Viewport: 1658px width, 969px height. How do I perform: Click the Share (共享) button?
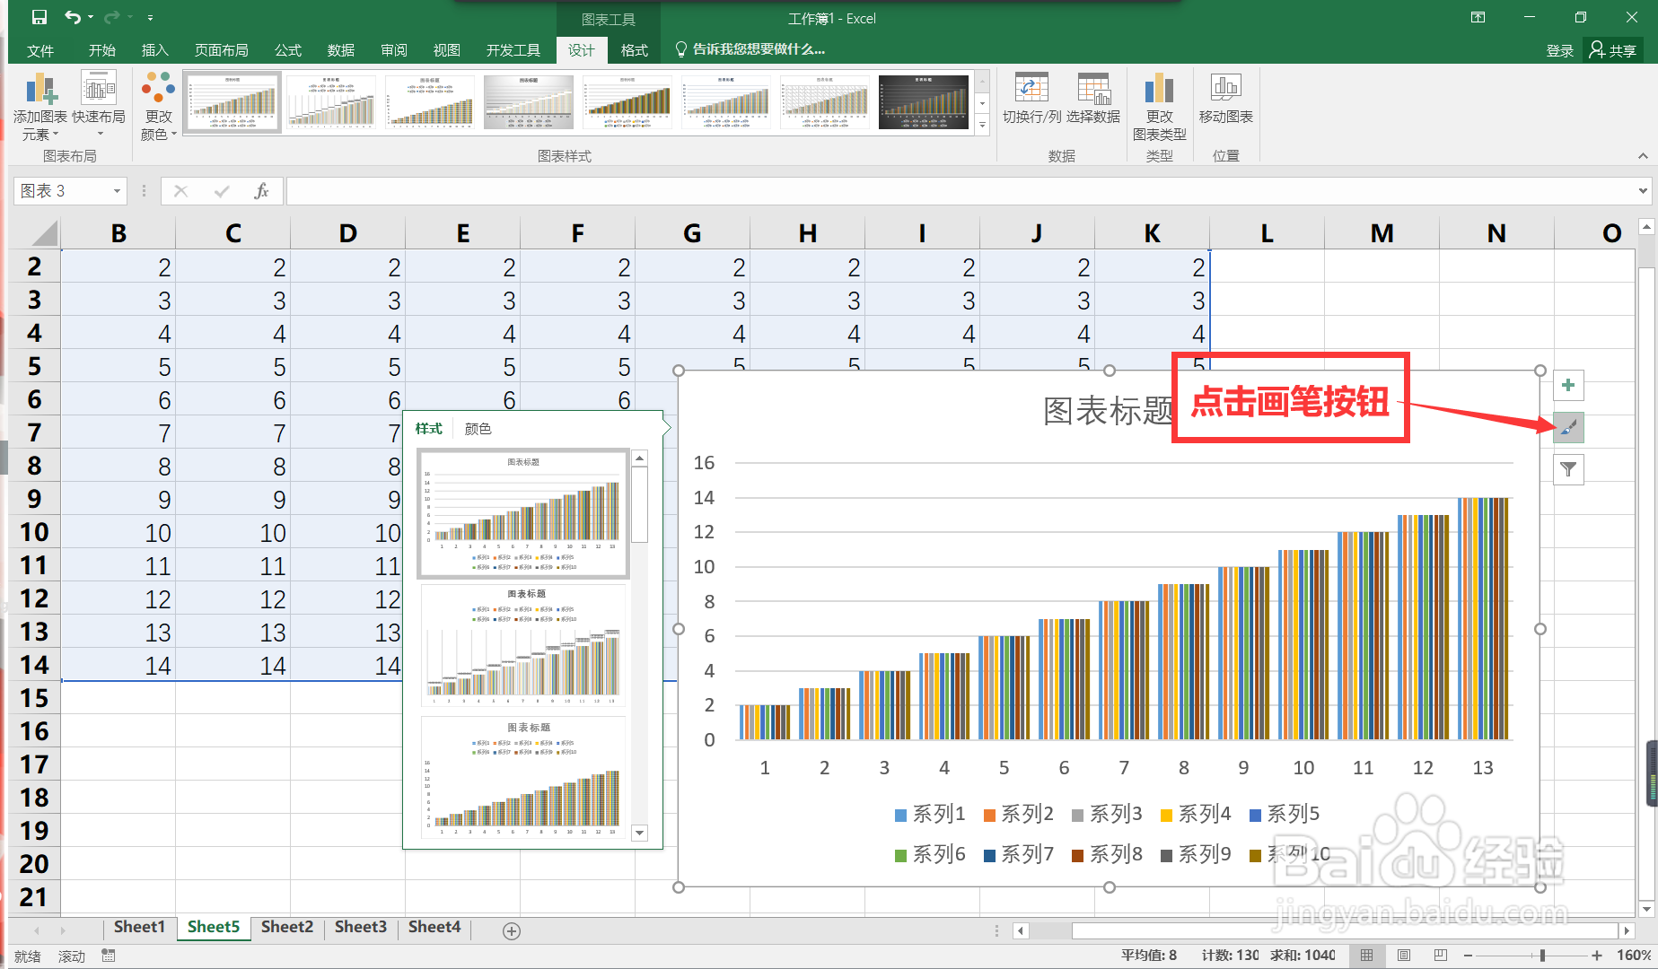pyautogui.click(x=1613, y=50)
